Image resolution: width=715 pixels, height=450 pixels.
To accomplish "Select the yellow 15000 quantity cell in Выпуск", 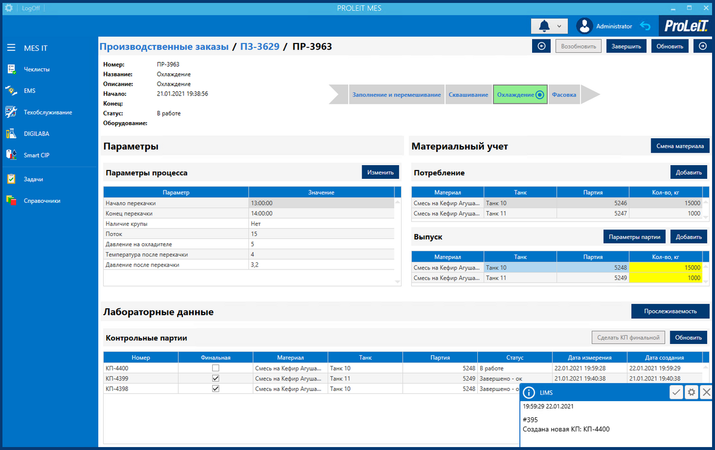I will pyautogui.click(x=666, y=268).
